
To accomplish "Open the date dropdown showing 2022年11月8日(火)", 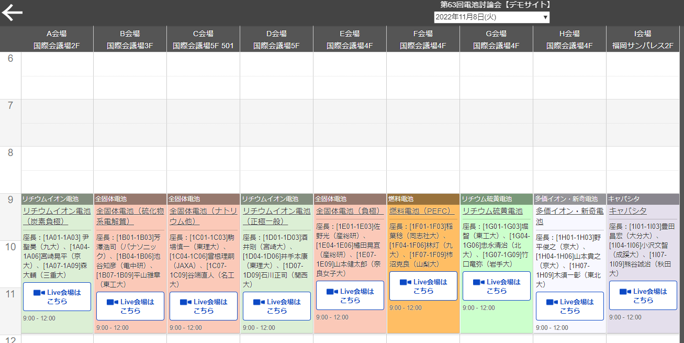I will coord(491,17).
